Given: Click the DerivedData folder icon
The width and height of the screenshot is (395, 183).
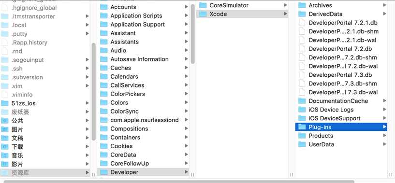Looking at the screenshot, I should click(302, 14).
